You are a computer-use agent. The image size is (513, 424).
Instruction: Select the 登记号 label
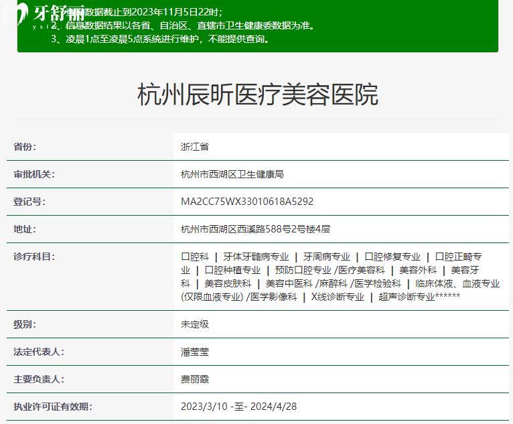[29, 202]
